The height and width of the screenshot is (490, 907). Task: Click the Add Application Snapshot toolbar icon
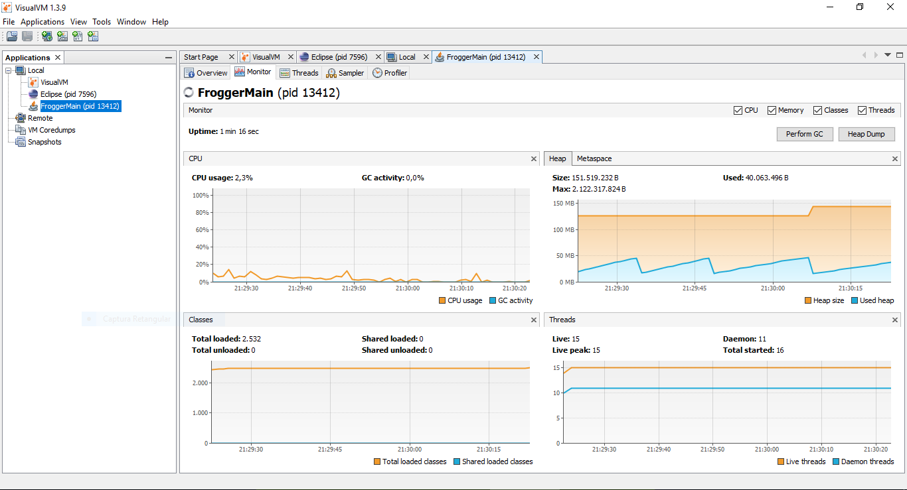(x=93, y=36)
